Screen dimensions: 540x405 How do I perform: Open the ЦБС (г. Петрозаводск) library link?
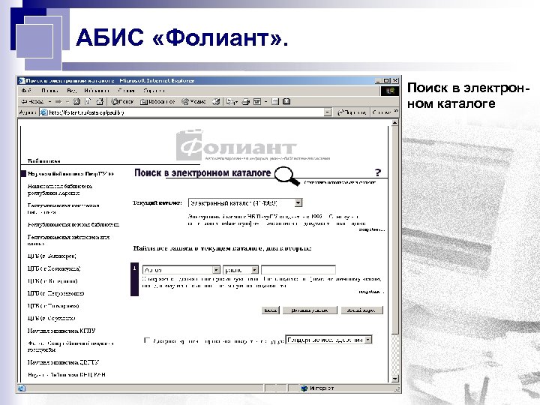click(55, 293)
